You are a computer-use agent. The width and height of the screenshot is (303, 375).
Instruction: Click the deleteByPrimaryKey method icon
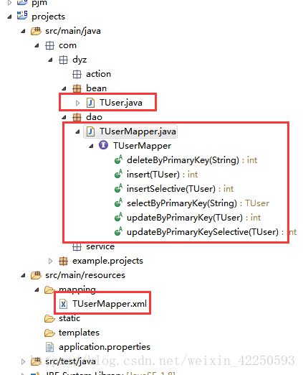click(118, 159)
